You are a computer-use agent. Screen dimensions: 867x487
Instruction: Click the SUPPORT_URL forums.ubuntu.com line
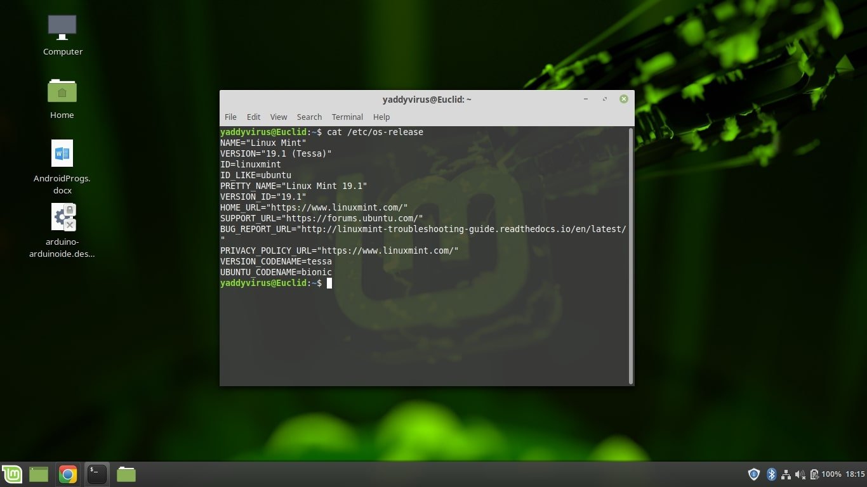(x=322, y=218)
